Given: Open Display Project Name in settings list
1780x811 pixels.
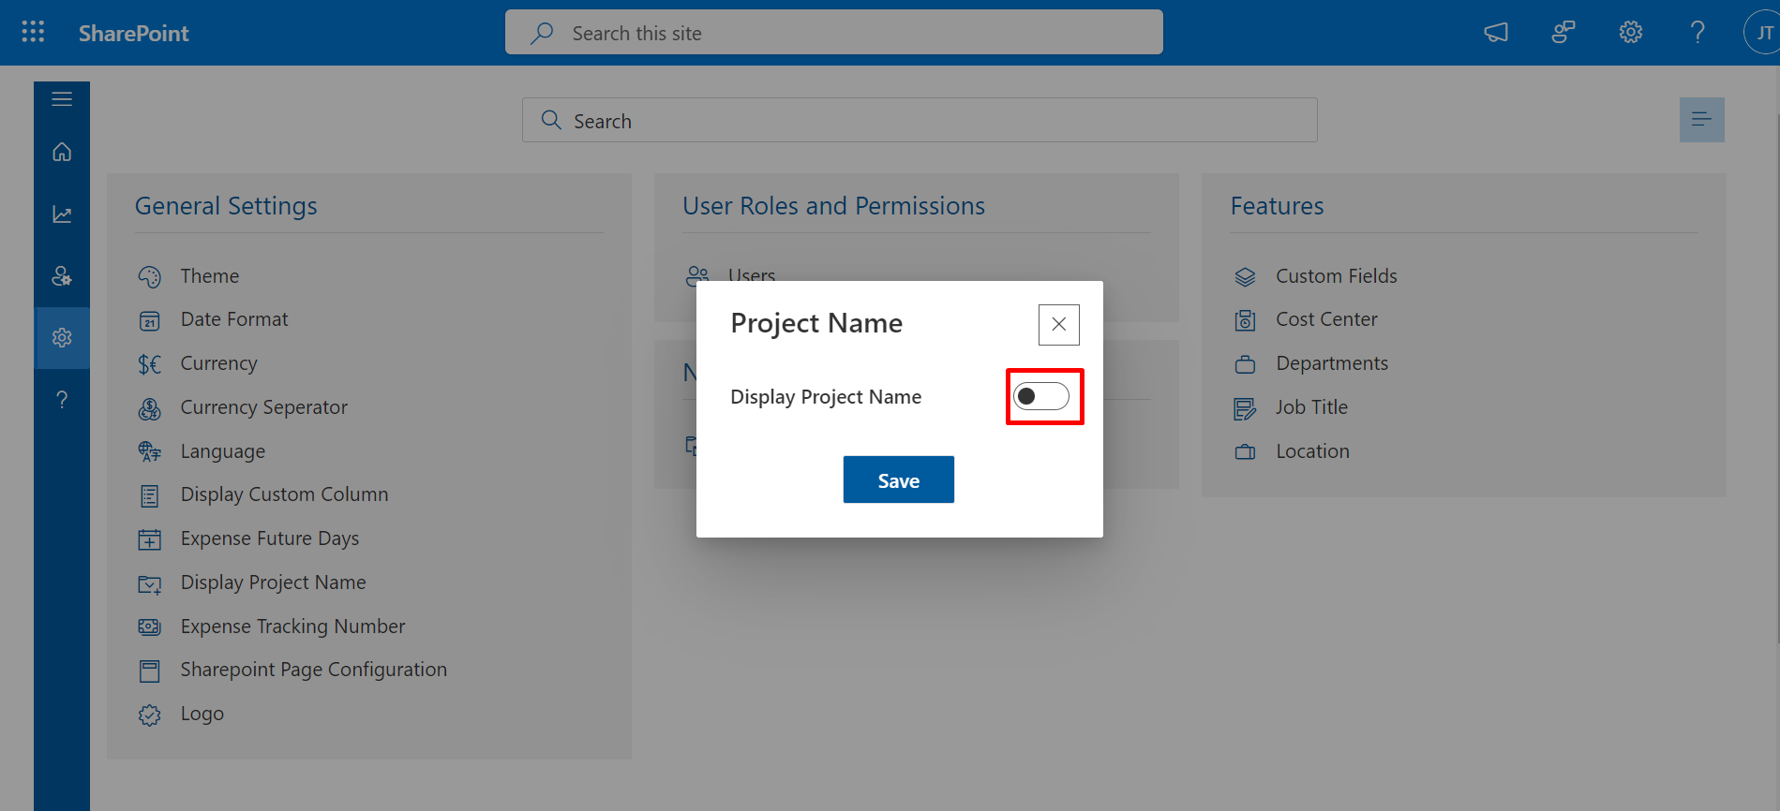Looking at the screenshot, I should click(273, 582).
